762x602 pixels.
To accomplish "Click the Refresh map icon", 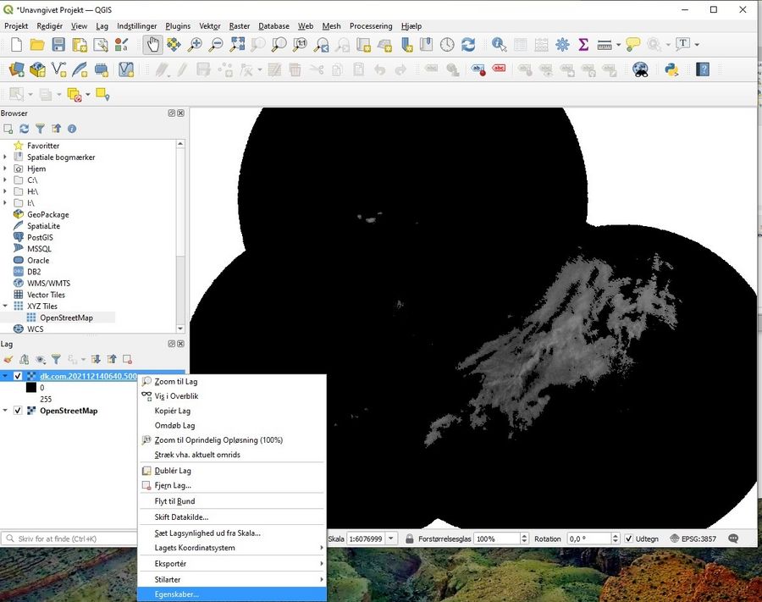I will click(x=468, y=45).
